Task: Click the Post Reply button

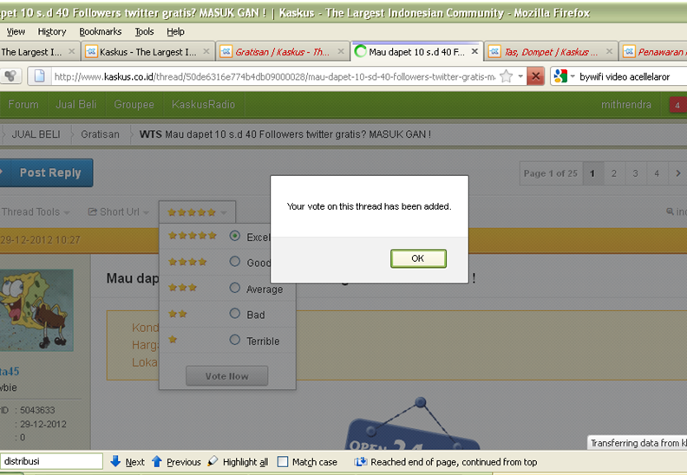Action: point(46,173)
